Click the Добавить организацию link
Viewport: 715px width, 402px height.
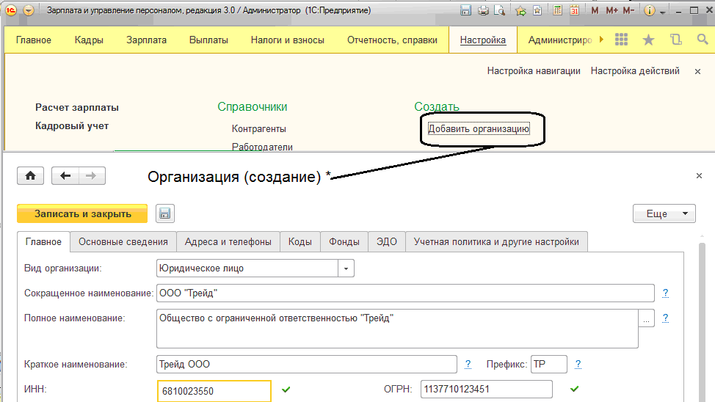pos(479,129)
